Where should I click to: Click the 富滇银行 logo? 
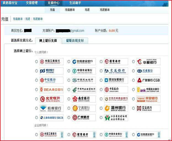(148, 108)
